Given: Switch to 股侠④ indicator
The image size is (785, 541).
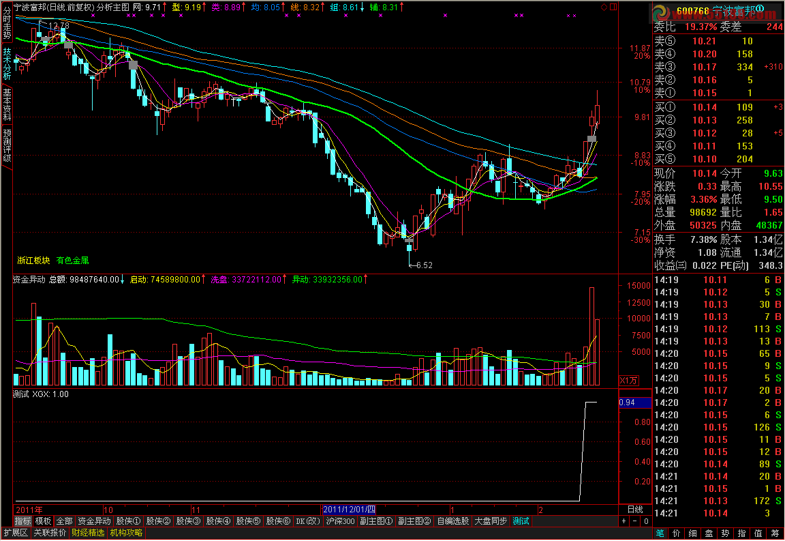Looking at the screenshot, I should pos(218,521).
